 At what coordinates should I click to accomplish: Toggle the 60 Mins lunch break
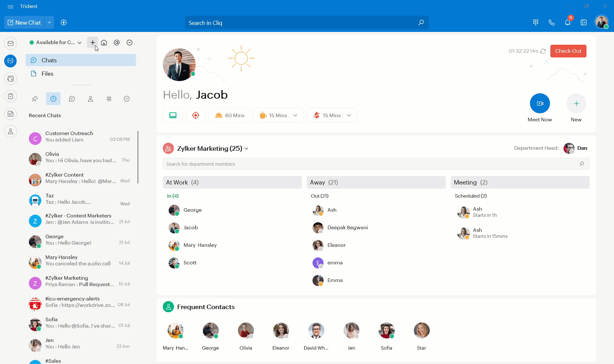coord(229,115)
